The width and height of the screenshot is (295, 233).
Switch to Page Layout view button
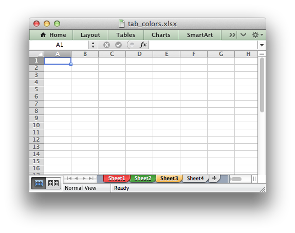(53, 183)
